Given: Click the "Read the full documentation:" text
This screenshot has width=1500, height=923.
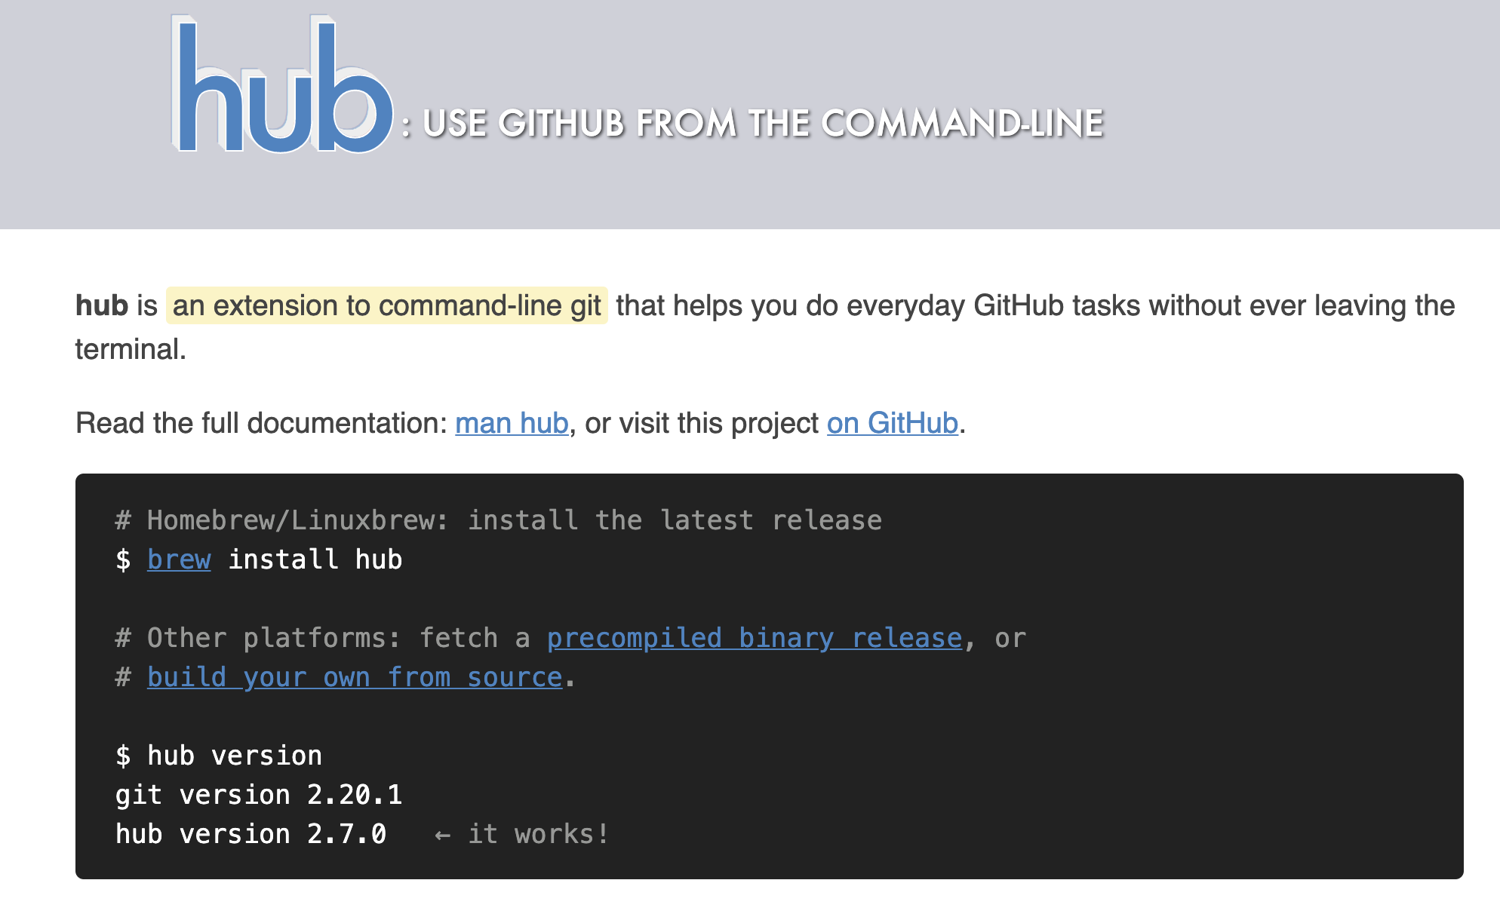Looking at the screenshot, I should pyautogui.click(x=262, y=423).
